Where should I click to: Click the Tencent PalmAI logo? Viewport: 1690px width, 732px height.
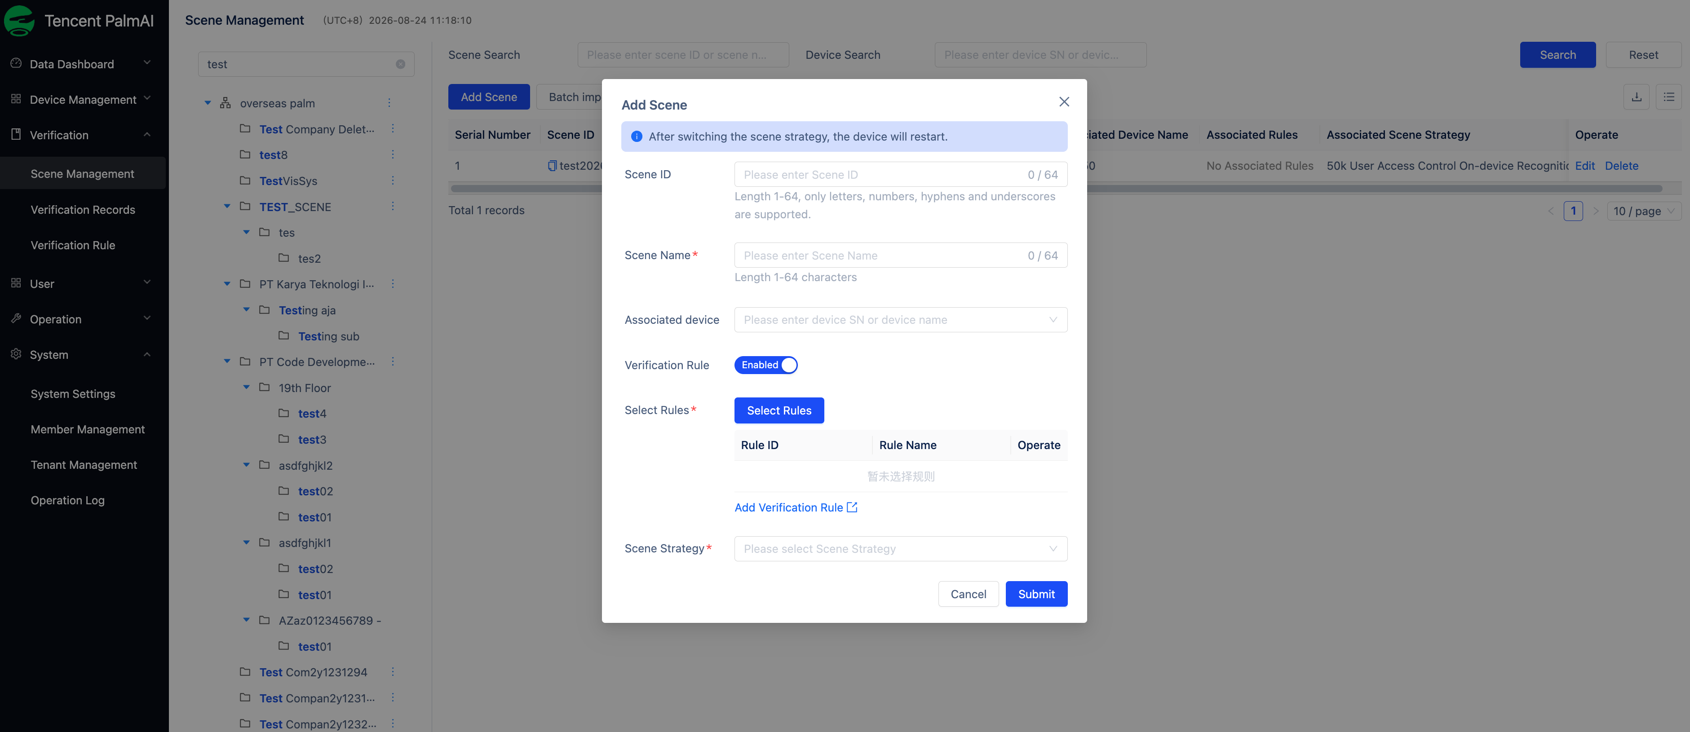point(19,20)
